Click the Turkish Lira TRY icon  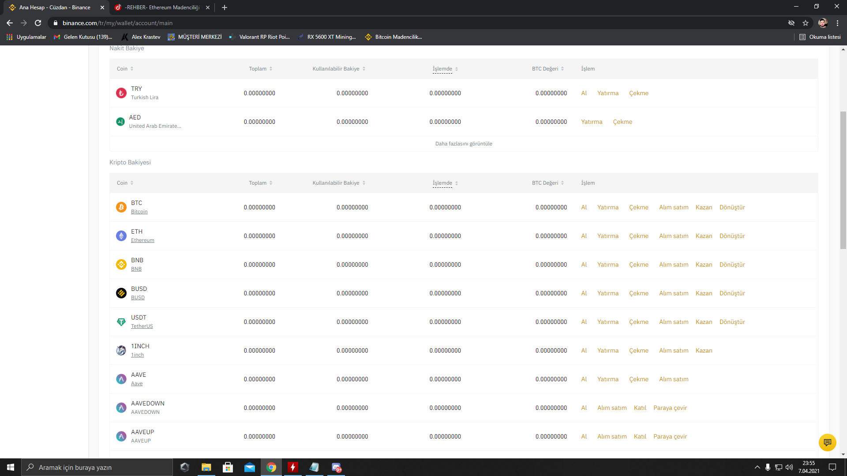coord(121,93)
